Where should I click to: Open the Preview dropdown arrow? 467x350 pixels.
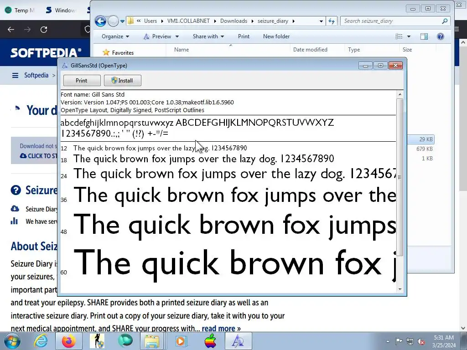coord(177,36)
